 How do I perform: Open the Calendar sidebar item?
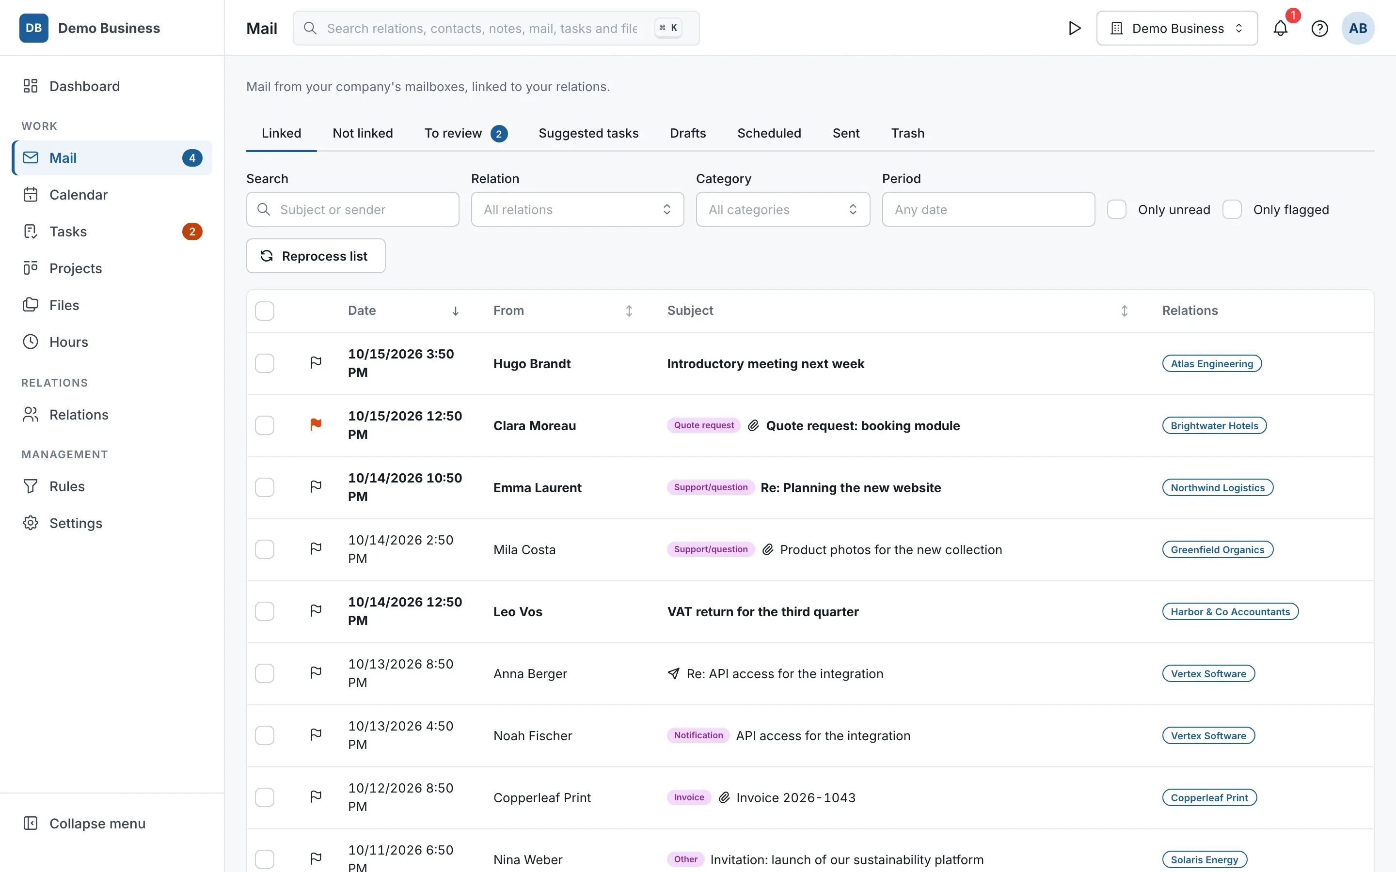click(112, 195)
